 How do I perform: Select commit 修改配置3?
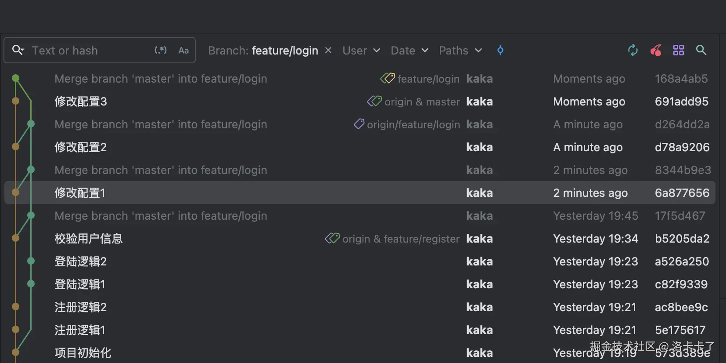81,102
